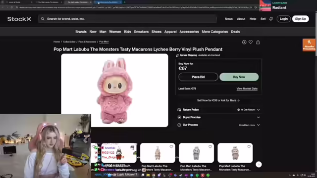Add product to portfolio plus icon
The image size is (317, 178).
click(244, 42)
